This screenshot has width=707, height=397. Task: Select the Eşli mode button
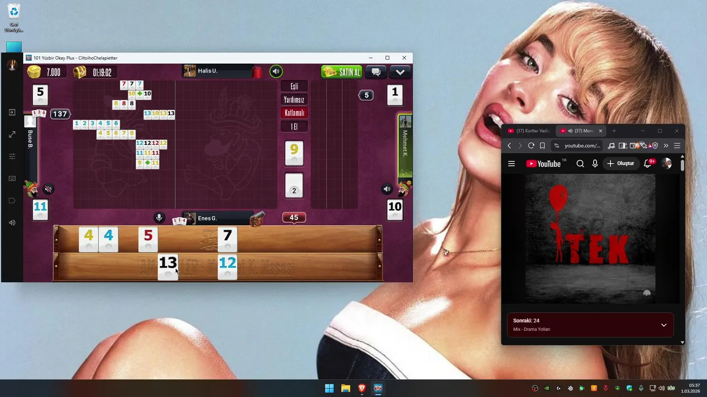coord(294,87)
